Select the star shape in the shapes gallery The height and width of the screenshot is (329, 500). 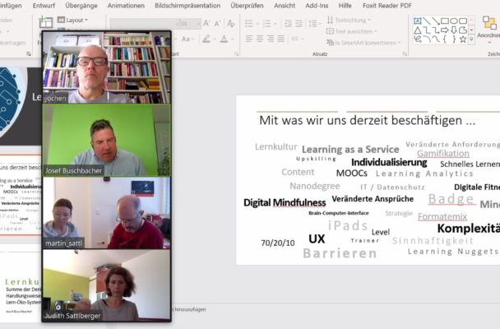tap(462, 39)
